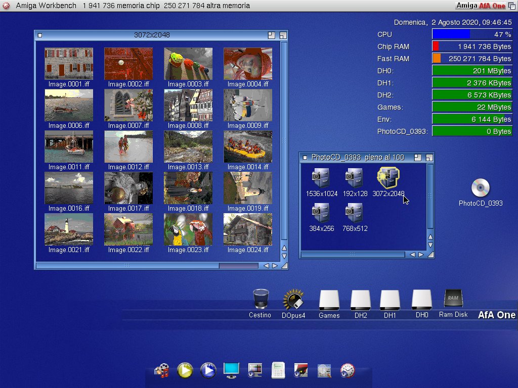
Task: Launch DOpus4 from the desktop
Action: (x=293, y=299)
